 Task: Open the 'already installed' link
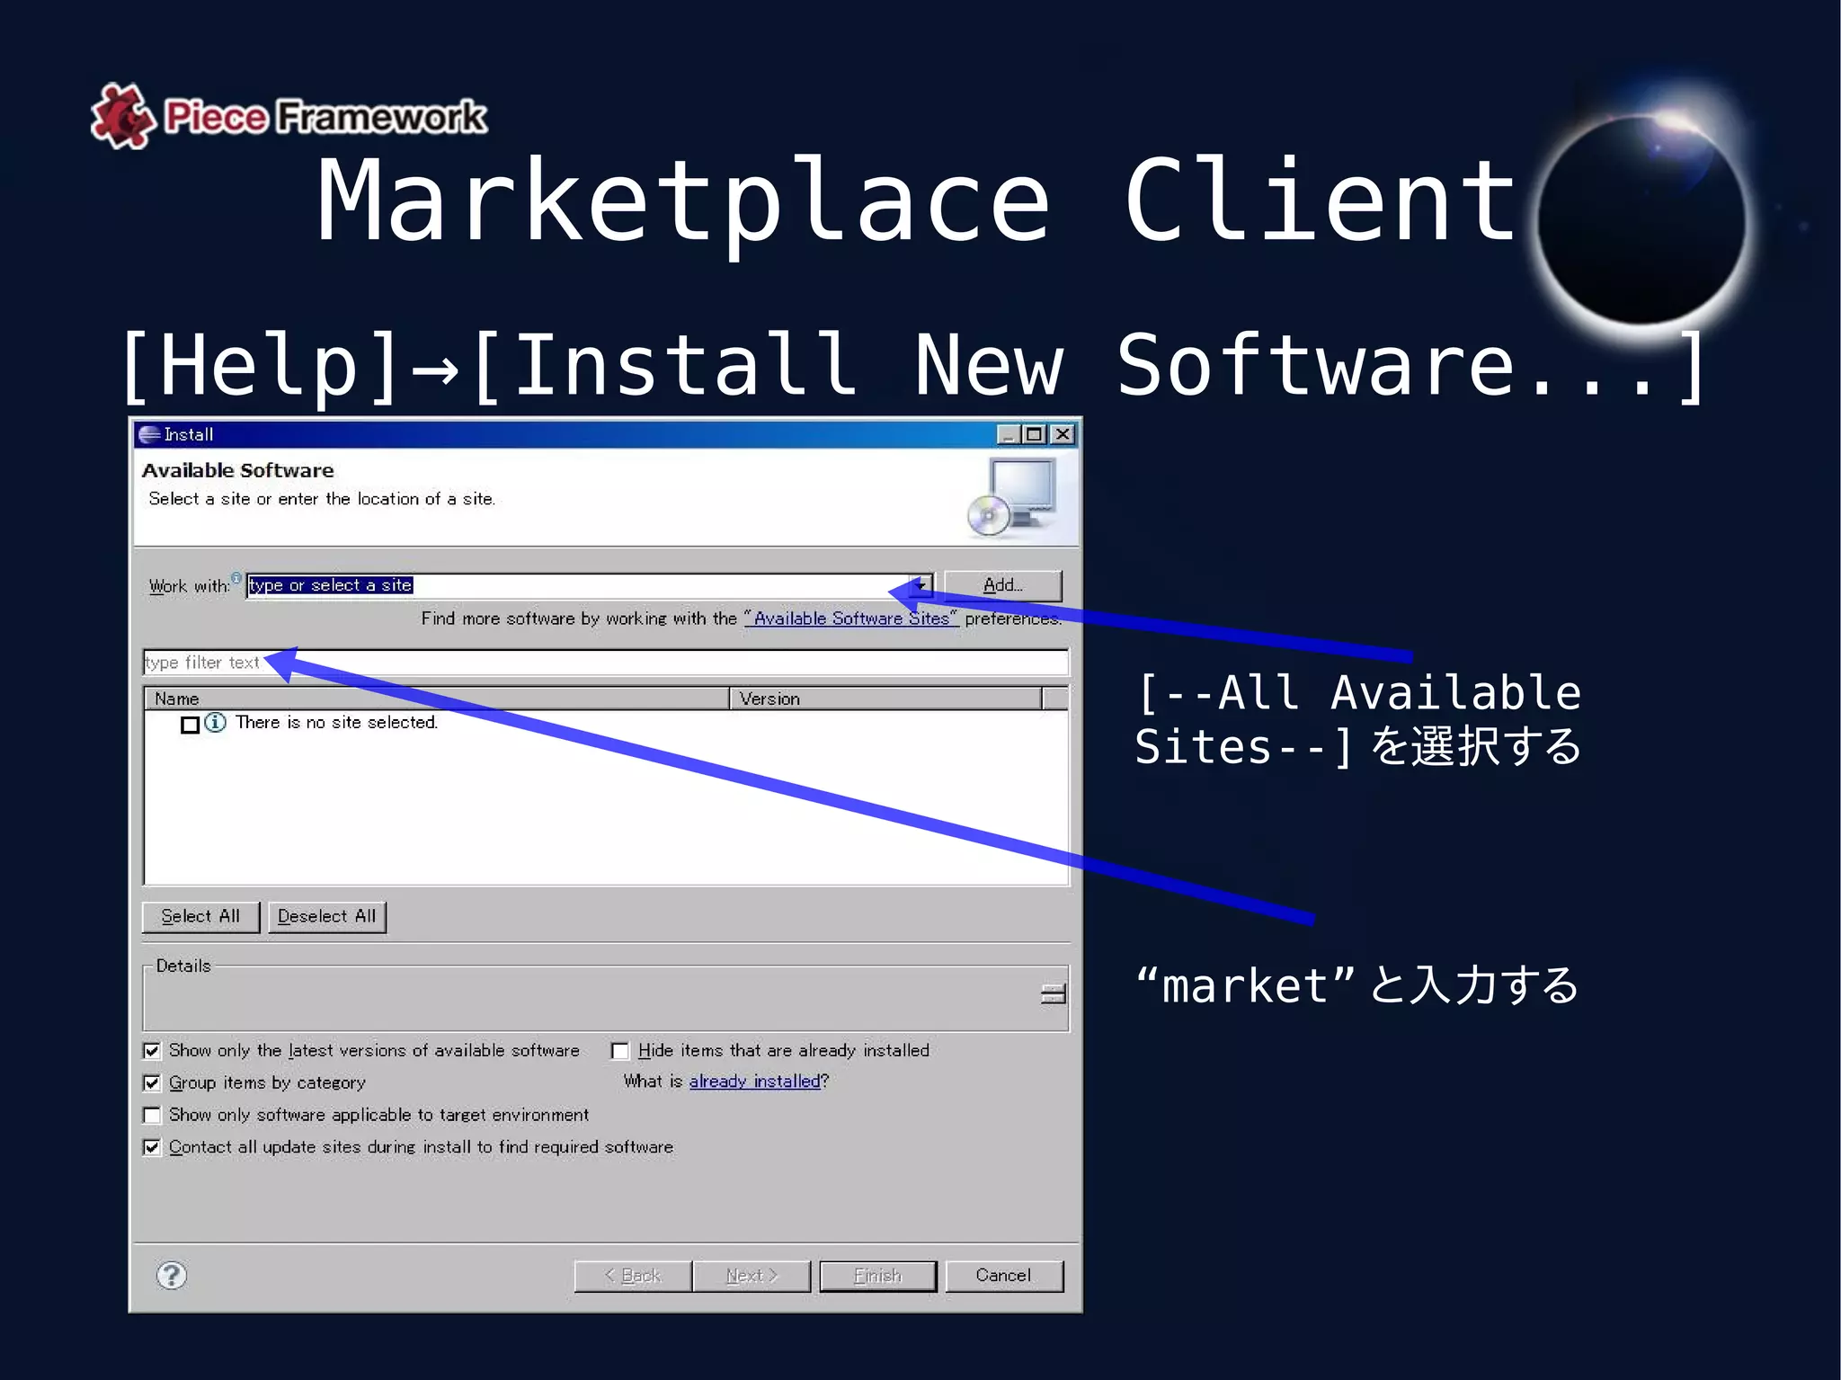pos(755,1082)
